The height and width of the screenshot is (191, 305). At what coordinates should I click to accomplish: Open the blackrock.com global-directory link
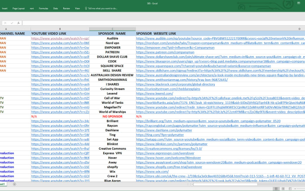coord(175,84)
